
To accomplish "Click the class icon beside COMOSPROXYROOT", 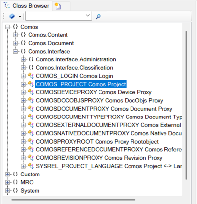I will pyautogui.click(x=31, y=141).
